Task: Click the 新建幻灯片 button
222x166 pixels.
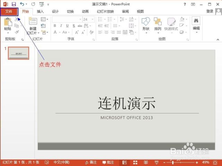Action: 33,26
